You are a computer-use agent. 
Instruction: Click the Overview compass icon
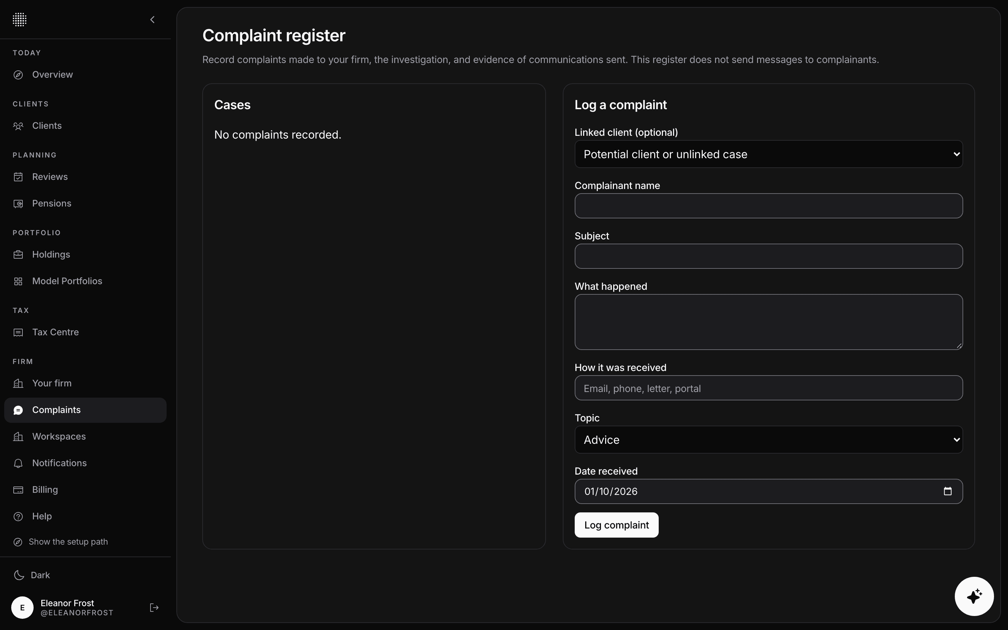(x=18, y=75)
